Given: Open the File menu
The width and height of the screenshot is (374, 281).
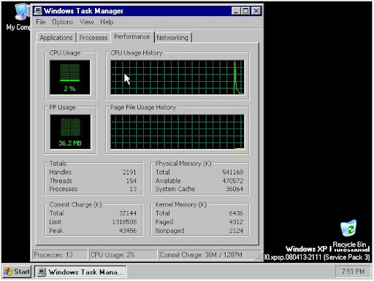Looking at the screenshot, I should [41, 22].
